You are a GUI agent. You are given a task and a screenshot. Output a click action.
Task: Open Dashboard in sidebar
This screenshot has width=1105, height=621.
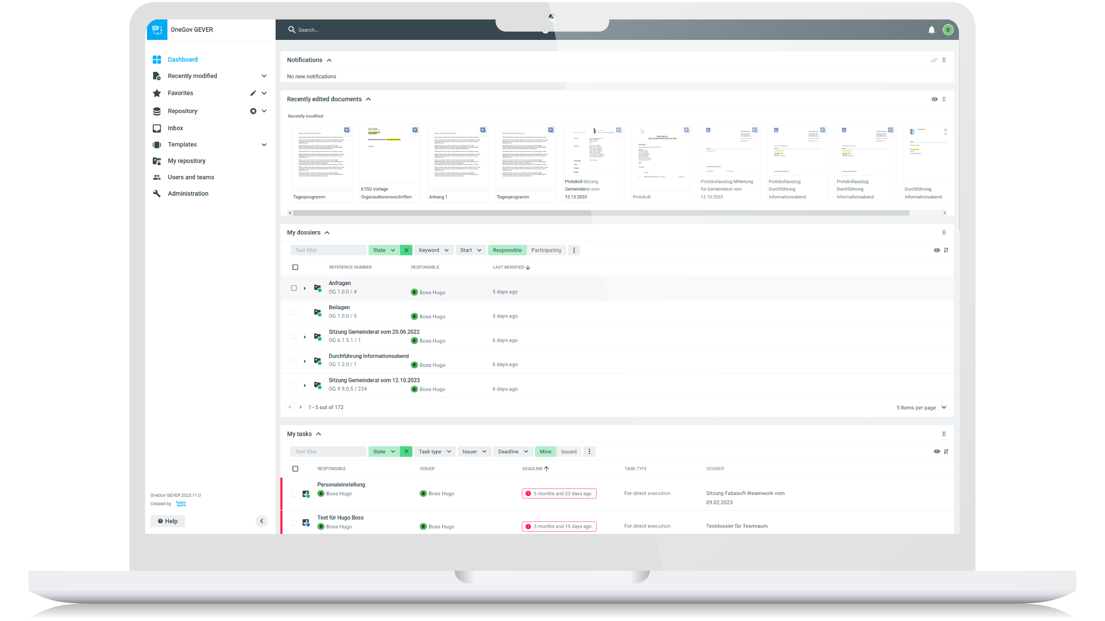click(x=182, y=60)
